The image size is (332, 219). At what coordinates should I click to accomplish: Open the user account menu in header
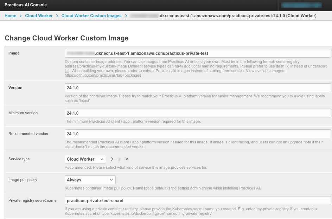point(301,5)
